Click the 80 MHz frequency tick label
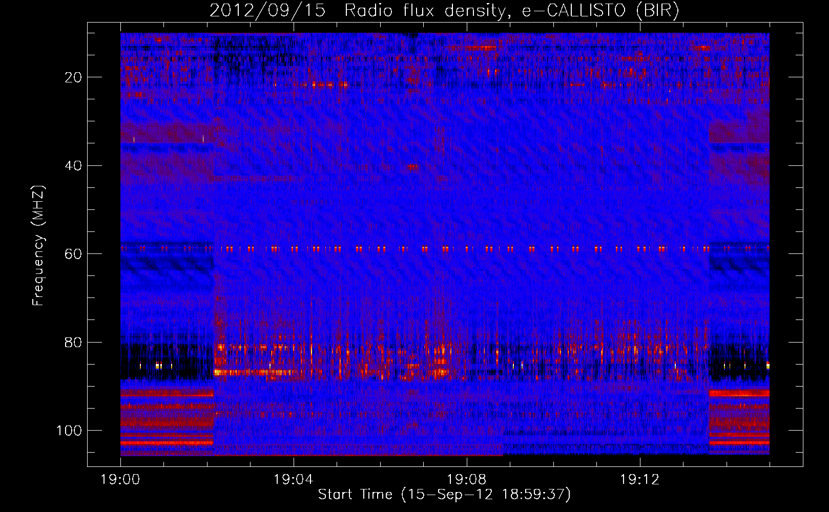This screenshot has width=829, height=512. (73, 342)
